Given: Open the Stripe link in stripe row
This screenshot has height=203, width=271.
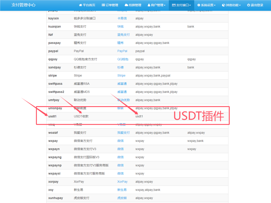Looking at the screenshot, I should (121, 75).
